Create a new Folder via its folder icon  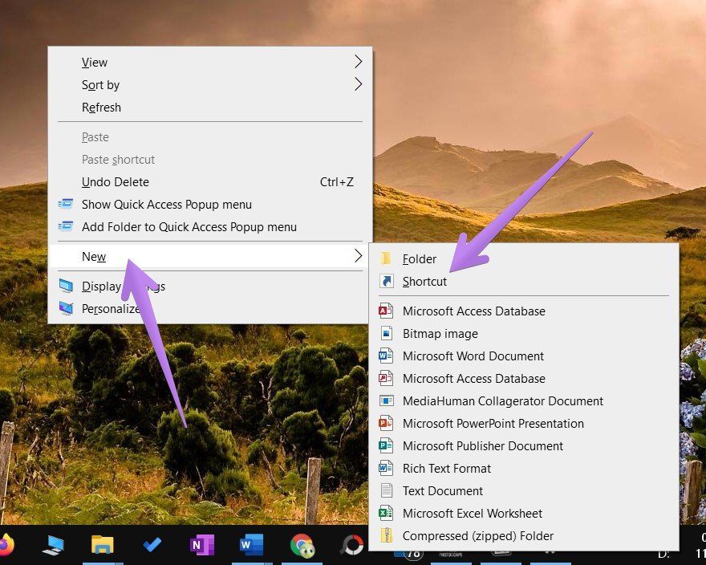coord(386,258)
